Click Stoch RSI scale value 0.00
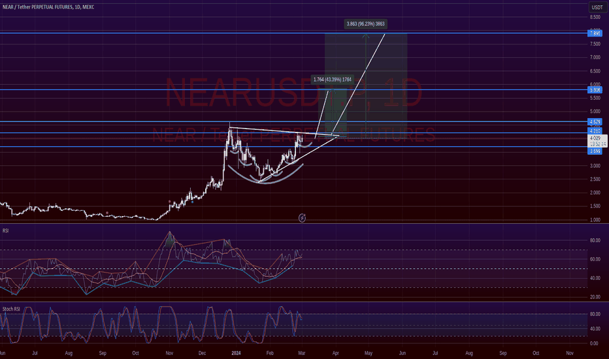 tap(594, 343)
